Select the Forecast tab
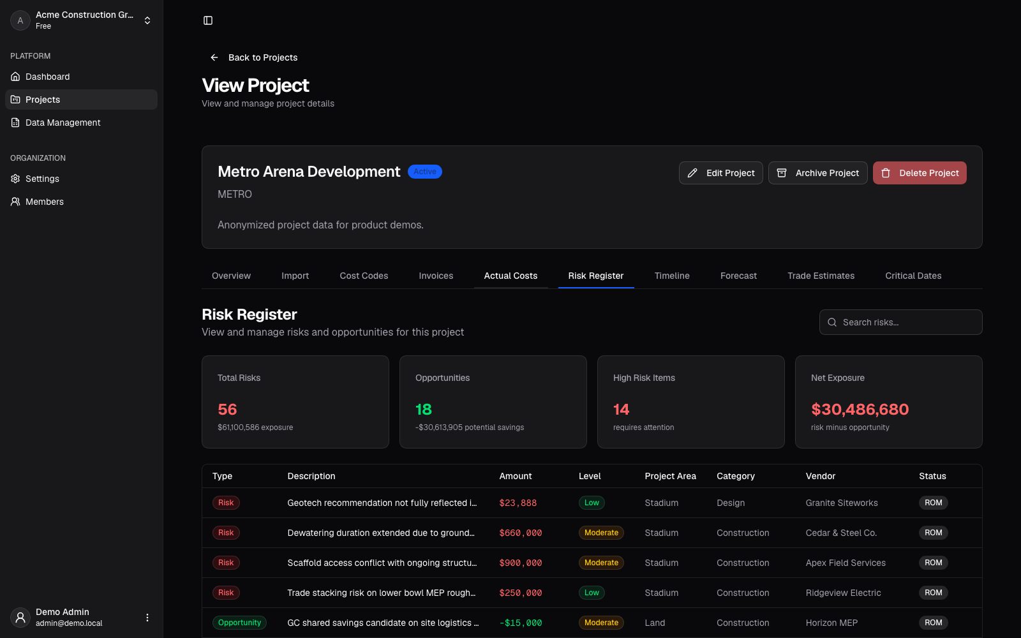This screenshot has height=638, width=1021. 738,276
